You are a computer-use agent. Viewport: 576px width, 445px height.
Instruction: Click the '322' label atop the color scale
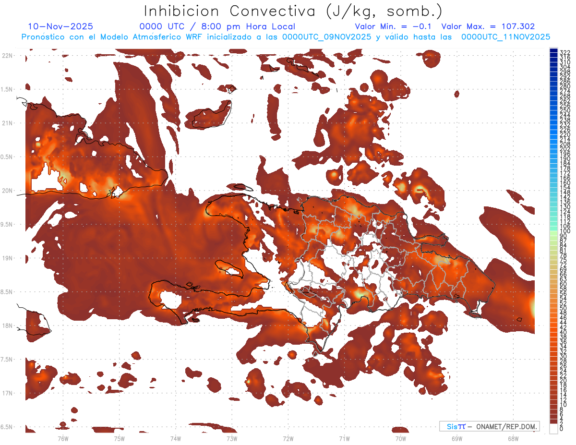(565, 52)
